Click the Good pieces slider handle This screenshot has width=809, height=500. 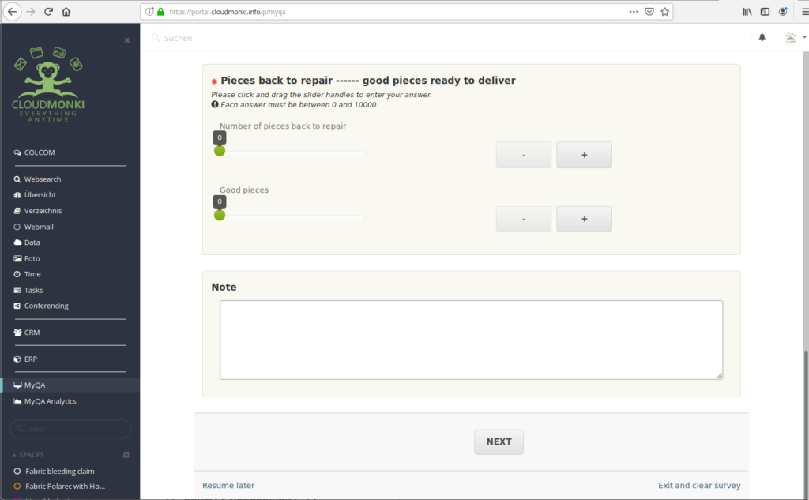(x=220, y=215)
